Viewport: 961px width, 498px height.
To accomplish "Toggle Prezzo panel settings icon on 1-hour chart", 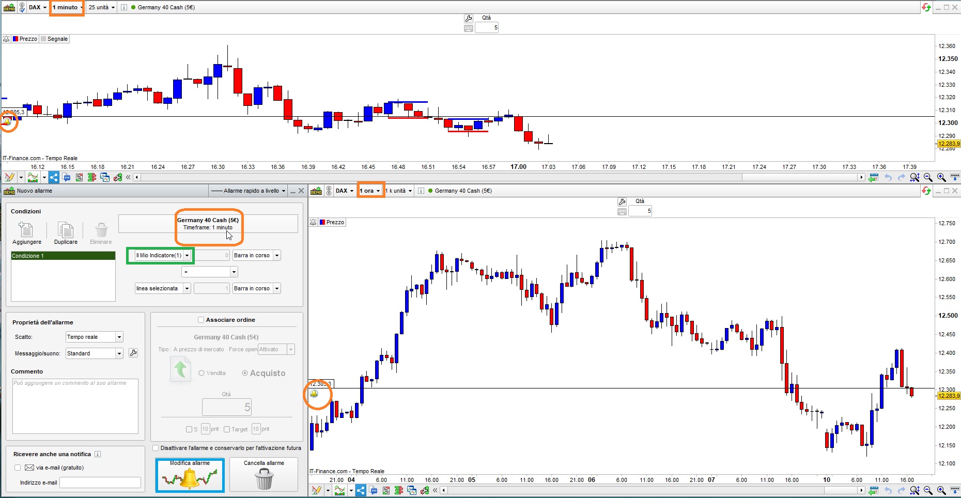I will coord(313,222).
